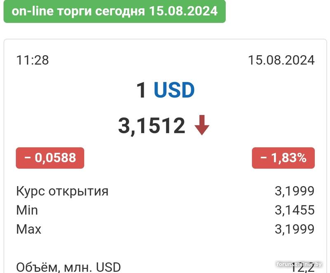Click the 15.08.2024 date in card
The width and height of the screenshot is (330, 273).
point(281,60)
